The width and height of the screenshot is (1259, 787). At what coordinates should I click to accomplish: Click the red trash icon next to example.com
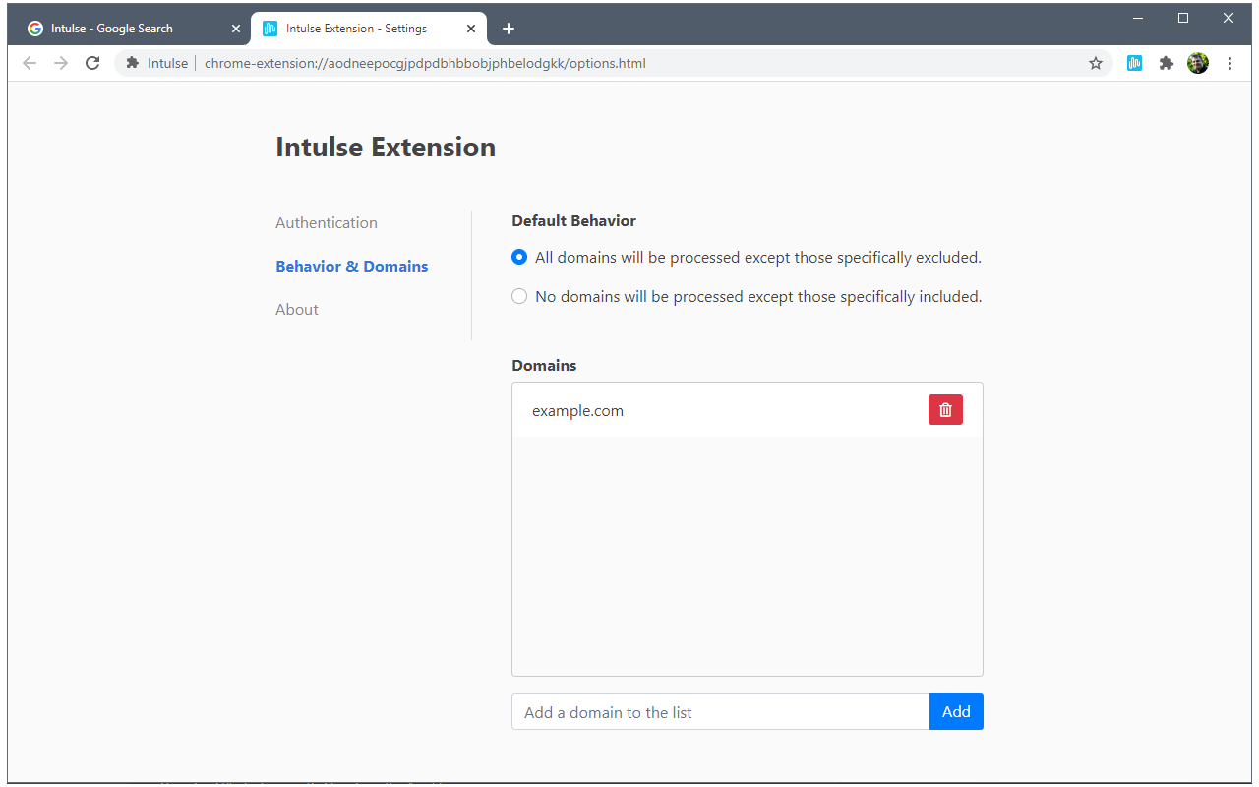(x=945, y=409)
